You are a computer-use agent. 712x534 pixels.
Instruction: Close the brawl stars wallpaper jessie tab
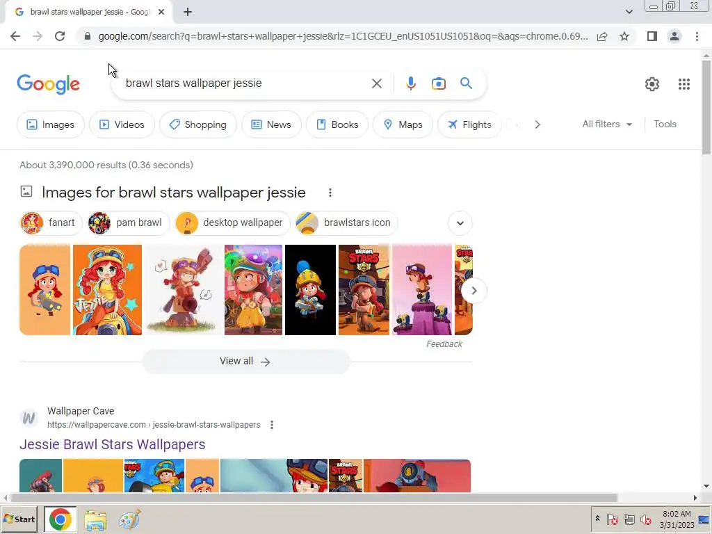[161, 13]
